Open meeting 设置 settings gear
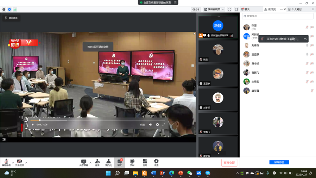316x178 pixels. click(x=156, y=162)
